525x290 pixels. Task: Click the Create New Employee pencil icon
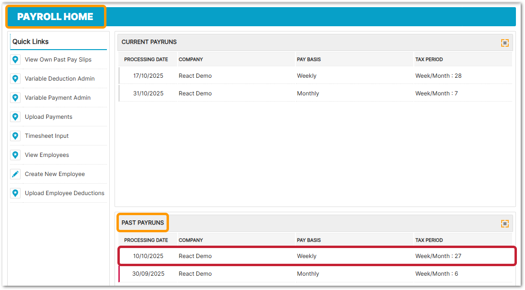pyautogui.click(x=15, y=174)
